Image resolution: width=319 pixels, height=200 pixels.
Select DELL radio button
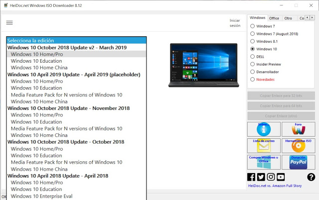(253, 56)
